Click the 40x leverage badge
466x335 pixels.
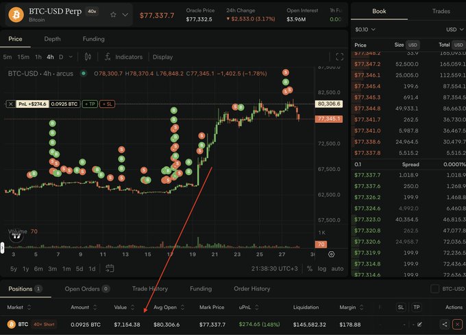click(92, 11)
